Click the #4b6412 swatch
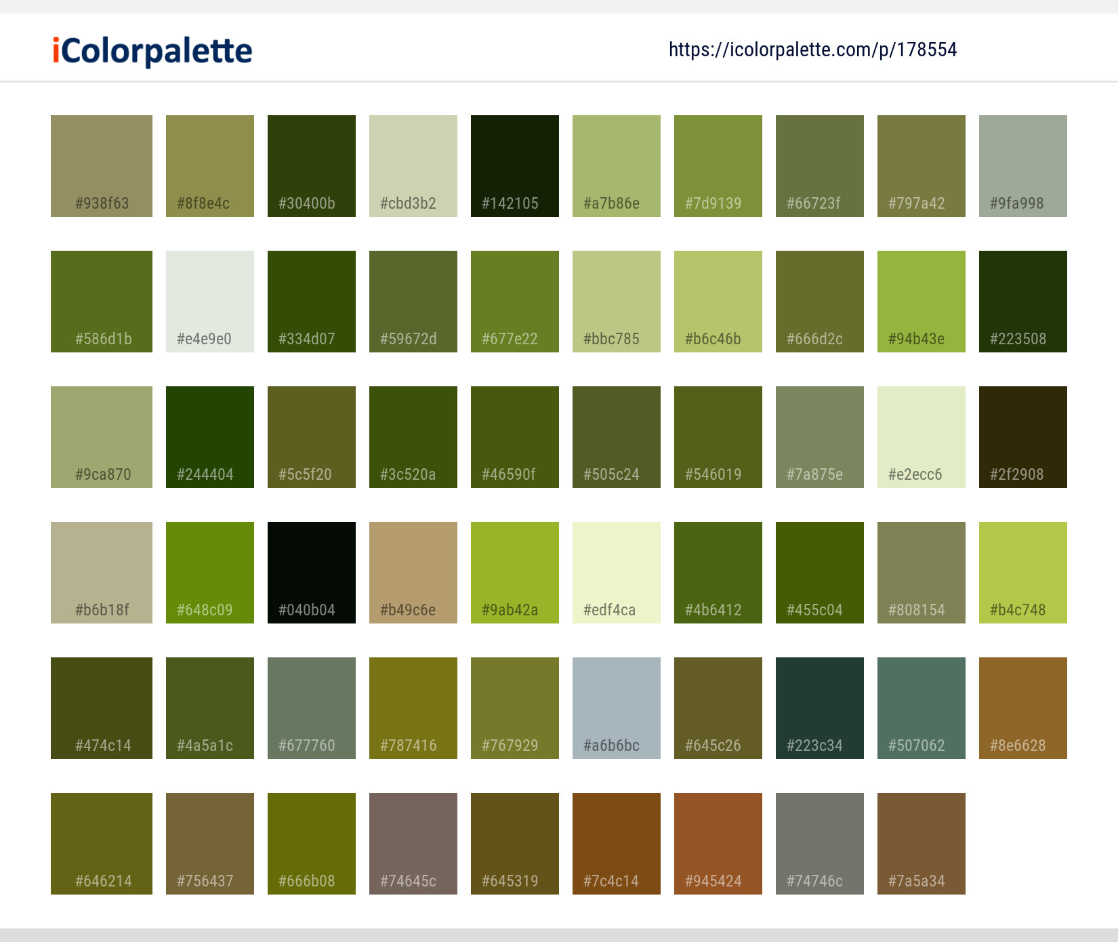The width and height of the screenshot is (1118, 942). [x=718, y=573]
